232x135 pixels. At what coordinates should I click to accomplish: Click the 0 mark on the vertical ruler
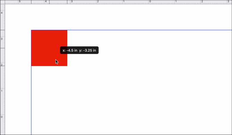2,117
